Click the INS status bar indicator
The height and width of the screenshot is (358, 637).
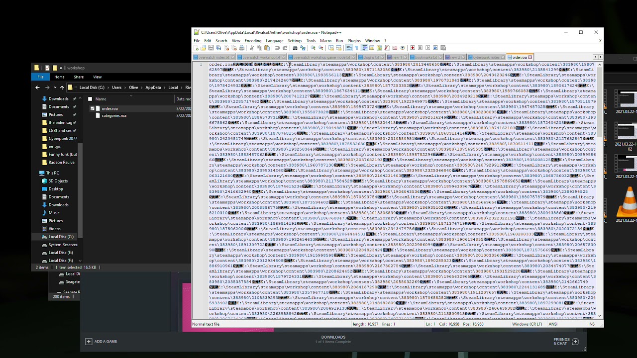click(x=591, y=324)
